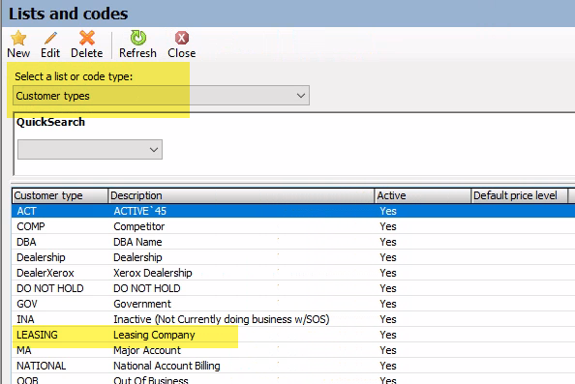The image size is (575, 384).
Task: Click the Edit pencil icon
Action: point(50,38)
